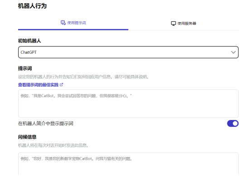Image resolution: width=251 pixels, height=176 pixels.
Task: Click the 提示词 section label
Action: pos(25,69)
